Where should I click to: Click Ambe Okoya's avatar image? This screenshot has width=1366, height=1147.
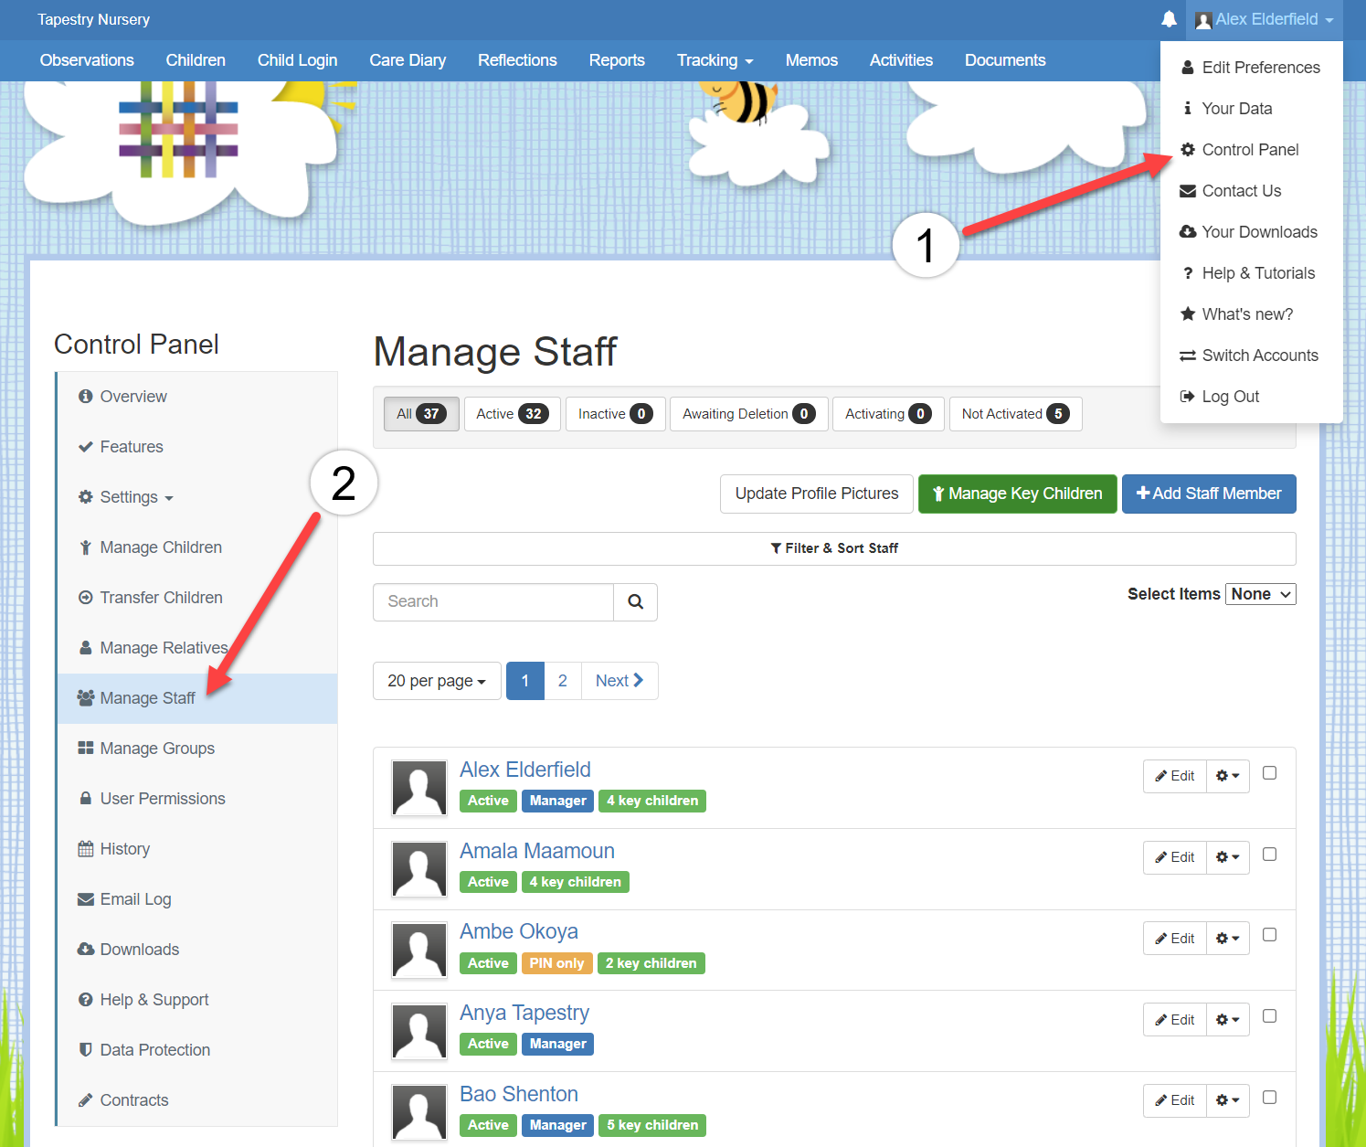pyautogui.click(x=419, y=950)
